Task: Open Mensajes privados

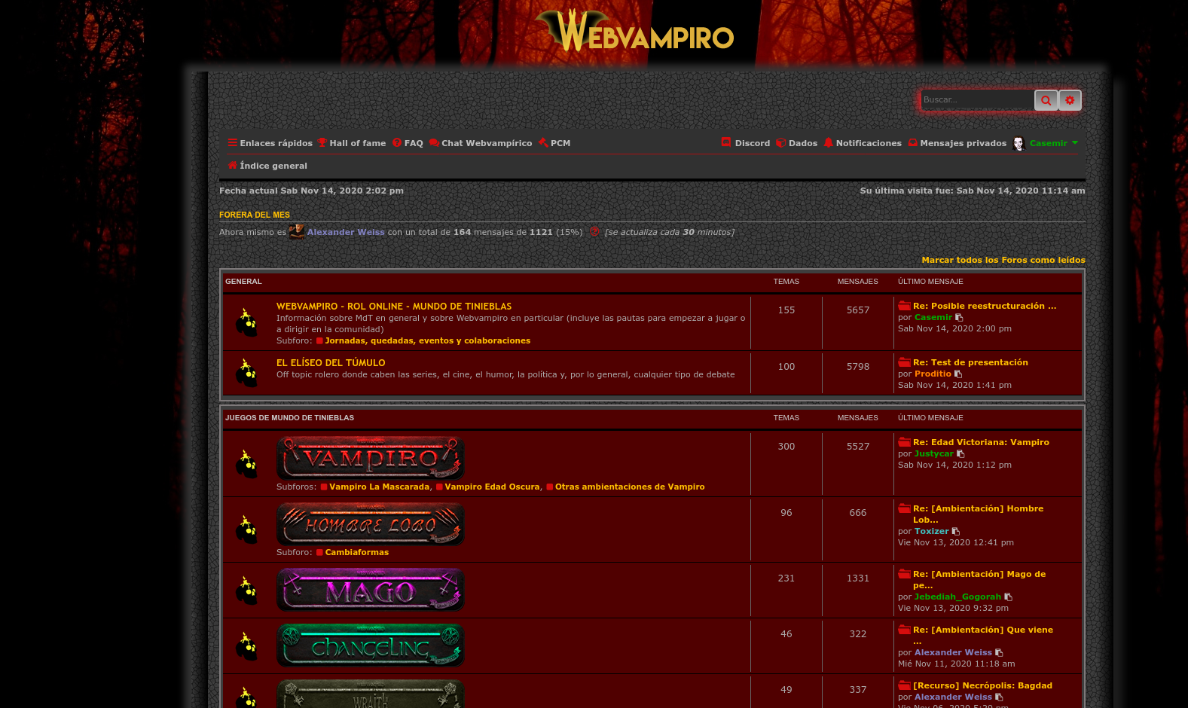Action: coord(957,143)
